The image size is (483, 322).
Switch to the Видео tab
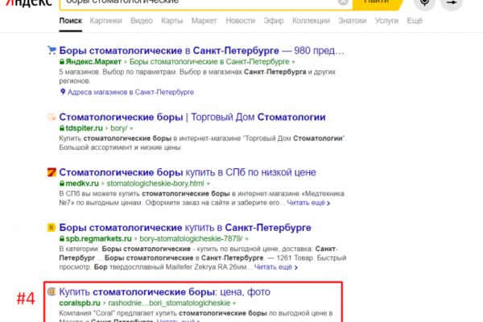[x=142, y=21]
